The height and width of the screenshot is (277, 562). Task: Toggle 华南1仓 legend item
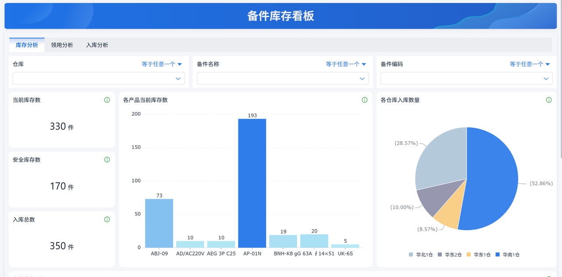tap(508, 255)
